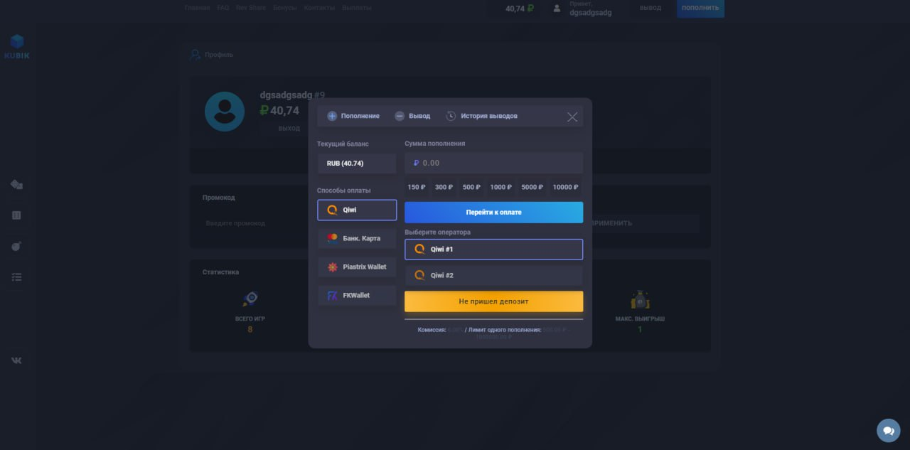This screenshot has width=910, height=450.
Task: Click the user profile avatar icon
Action: [225, 112]
